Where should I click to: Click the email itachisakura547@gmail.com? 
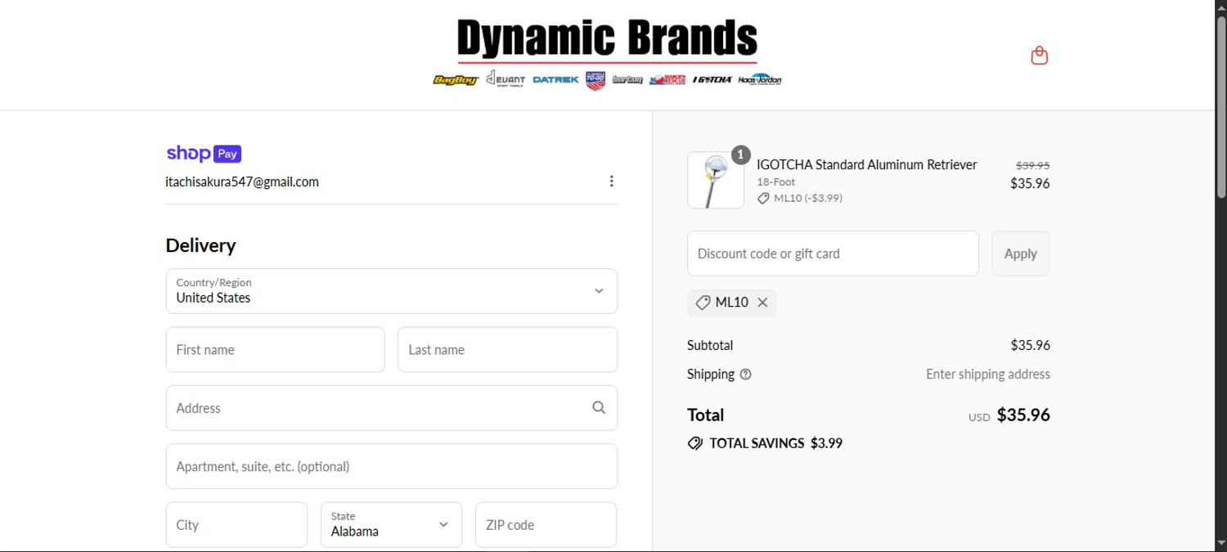pyautogui.click(x=242, y=182)
